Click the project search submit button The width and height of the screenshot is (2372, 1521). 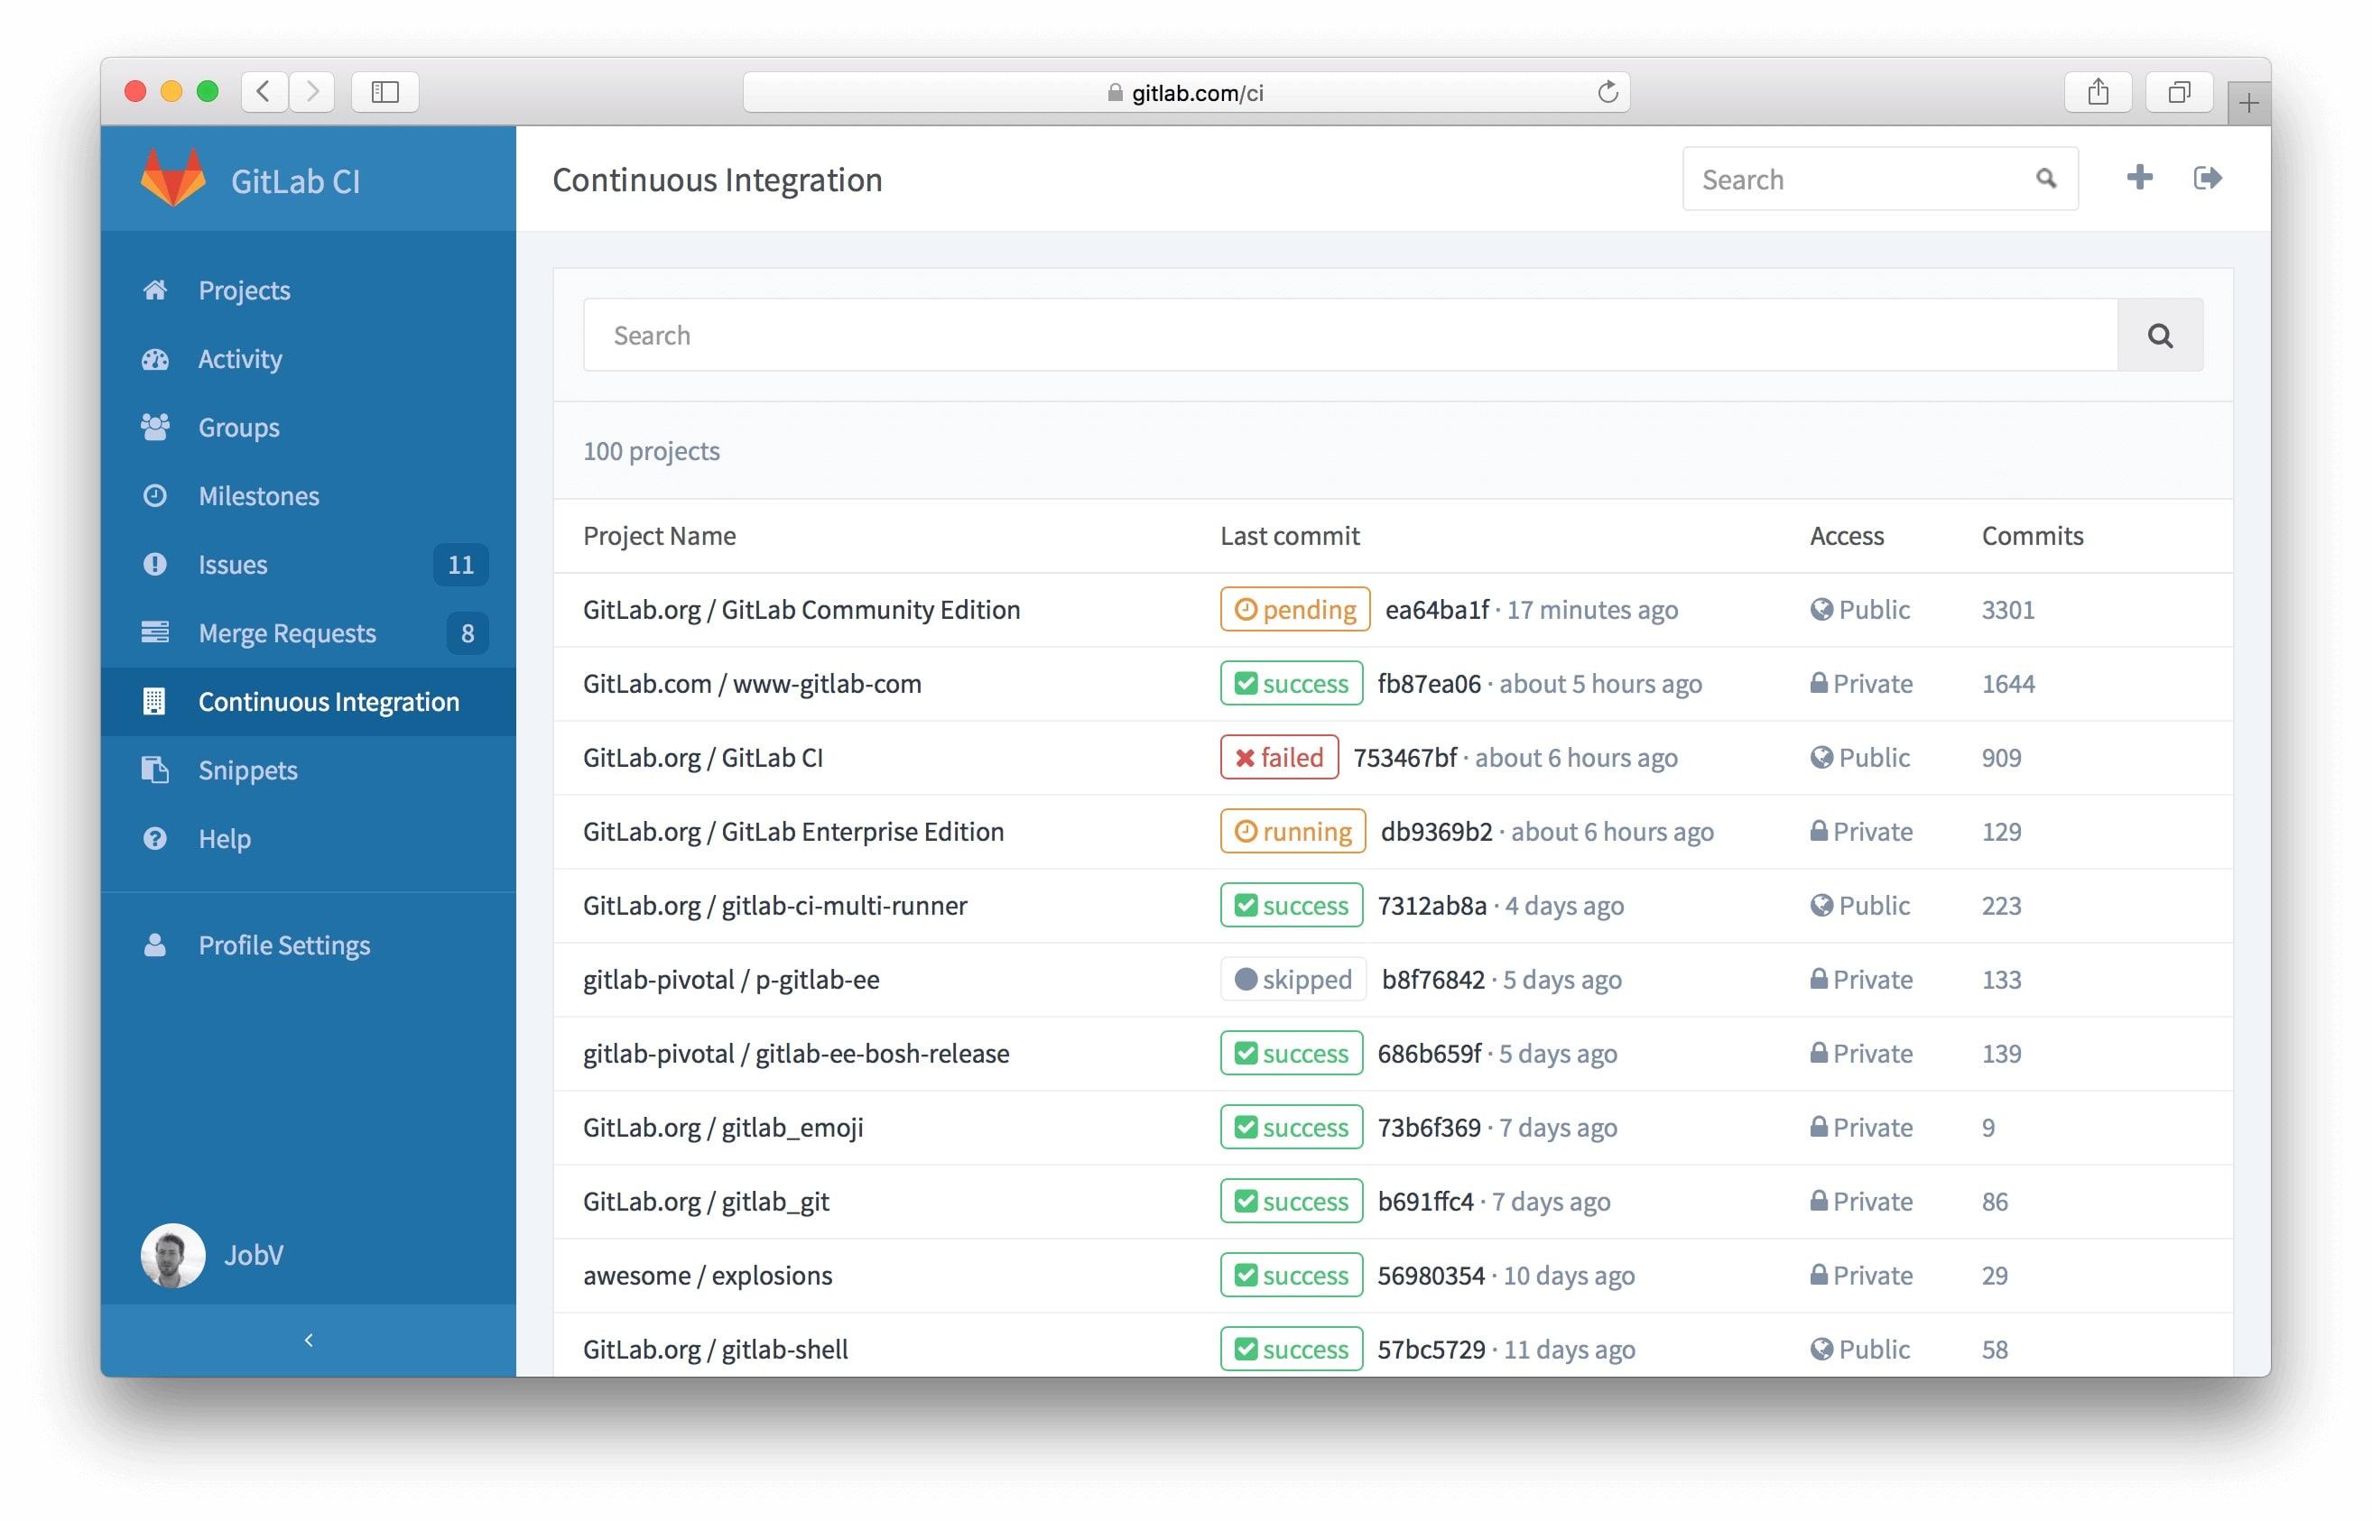coord(2160,335)
